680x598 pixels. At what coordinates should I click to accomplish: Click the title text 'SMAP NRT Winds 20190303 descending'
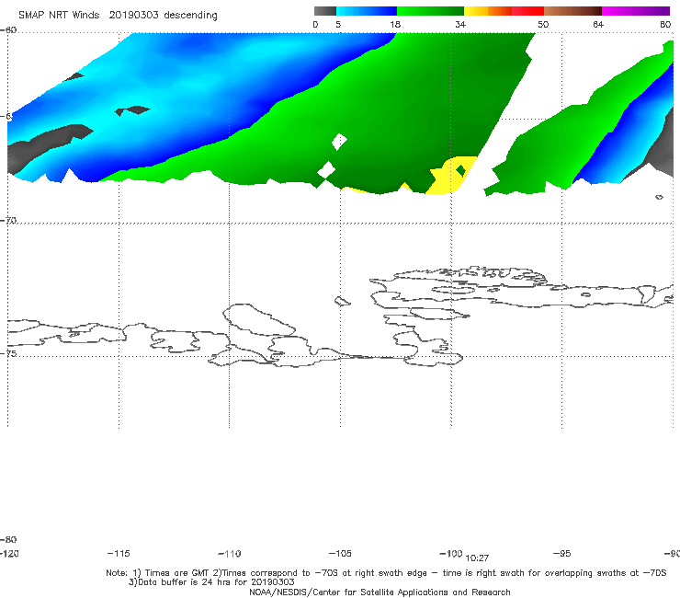(118, 15)
